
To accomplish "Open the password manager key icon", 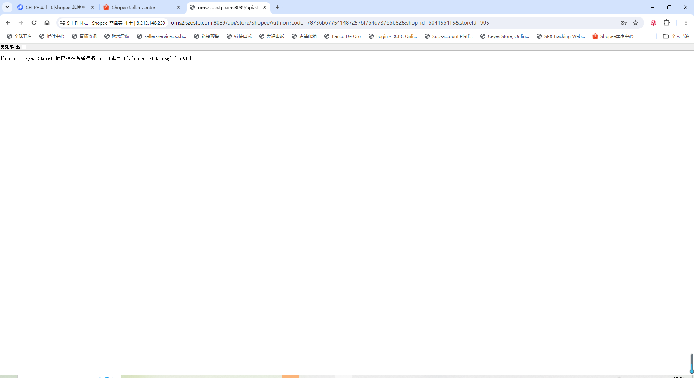I will pos(624,23).
